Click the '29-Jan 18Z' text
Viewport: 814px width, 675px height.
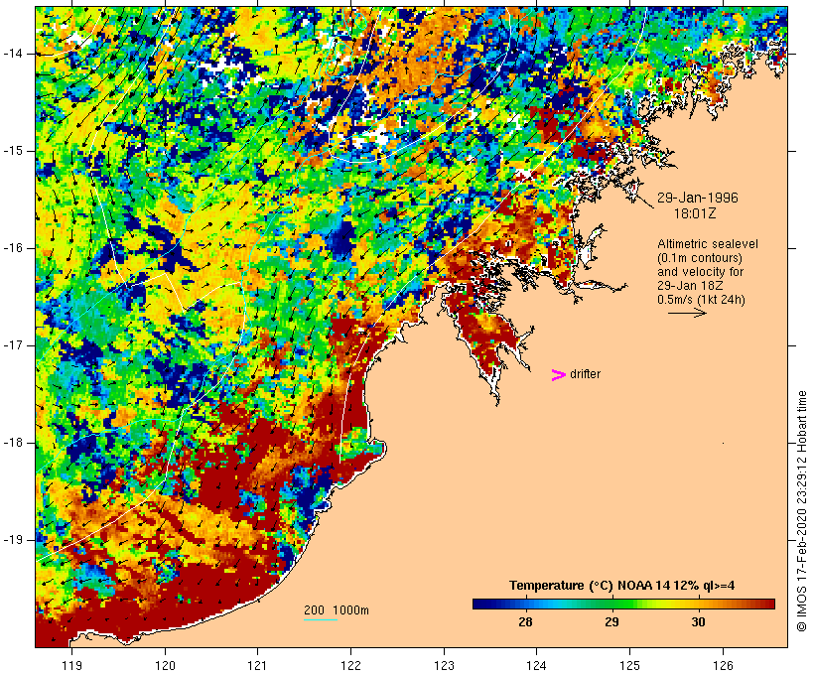[691, 286]
